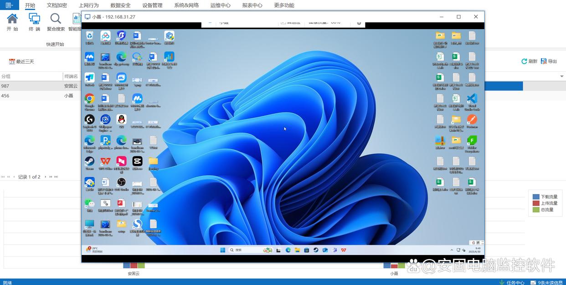Open the application menu dropdown at top-left
Image resolution: width=566 pixels, height=285 pixels.
point(9,5)
